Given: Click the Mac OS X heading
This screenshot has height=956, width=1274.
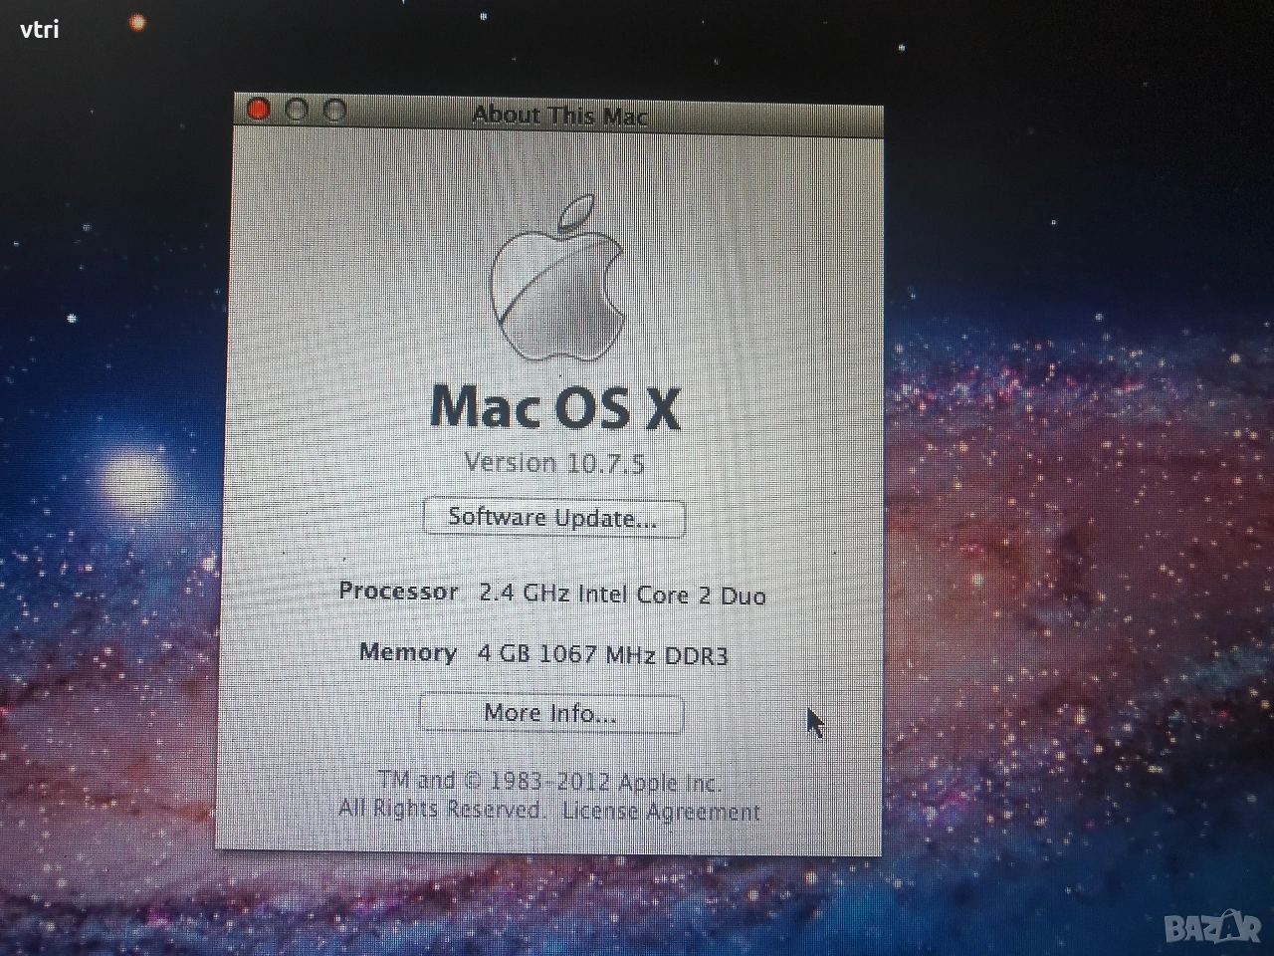Looking at the screenshot, I should pyautogui.click(x=555, y=408).
